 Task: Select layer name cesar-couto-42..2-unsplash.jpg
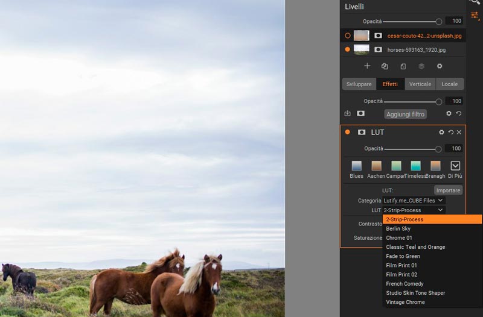click(424, 36)
